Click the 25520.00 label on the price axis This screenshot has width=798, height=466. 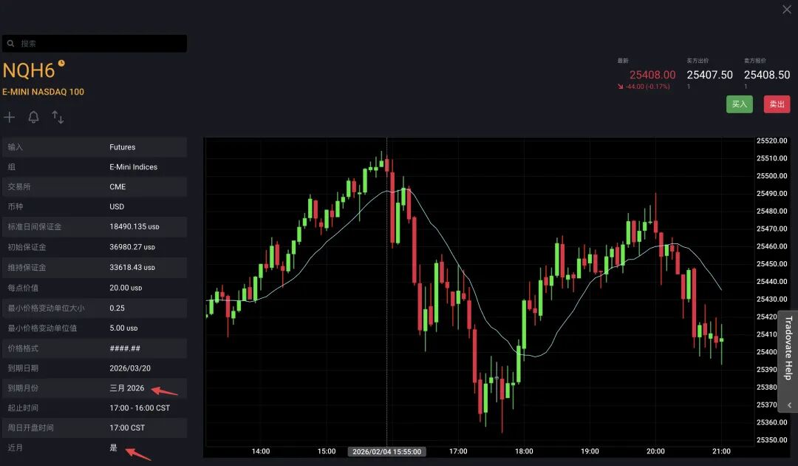click(x=771, y=141)
